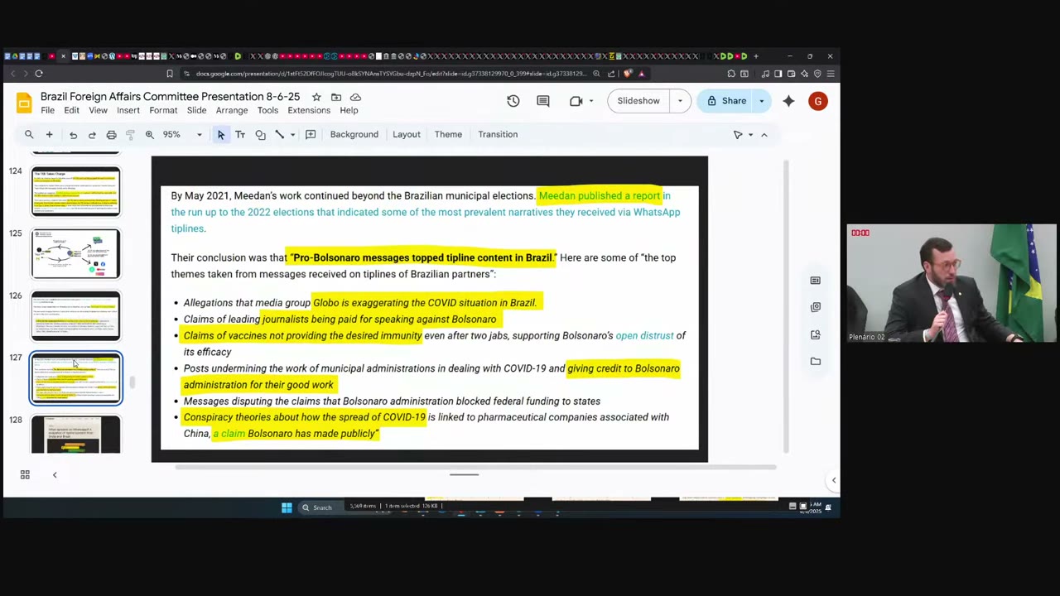The image size is (1060, 596).
Task: Open the 95% zoom level dropdown
Action: 199,134
